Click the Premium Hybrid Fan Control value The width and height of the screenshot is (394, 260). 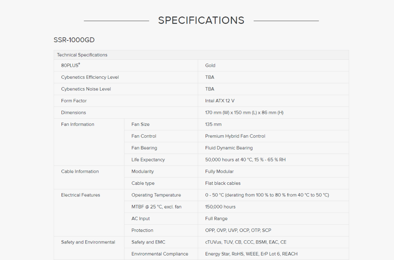tap(235, 136)
